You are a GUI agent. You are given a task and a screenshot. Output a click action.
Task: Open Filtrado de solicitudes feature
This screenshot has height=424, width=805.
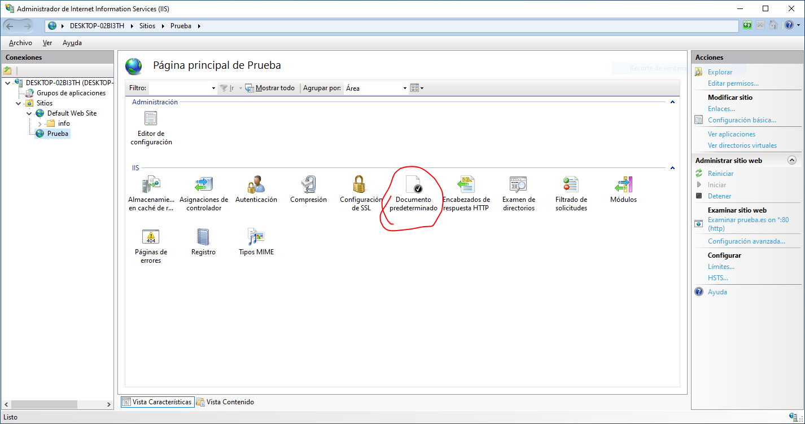(x=571, y=193)
